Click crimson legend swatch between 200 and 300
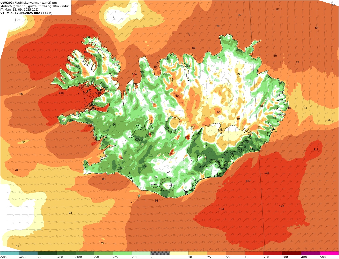Viewport: 339px width, 259px height. (273, 253)
